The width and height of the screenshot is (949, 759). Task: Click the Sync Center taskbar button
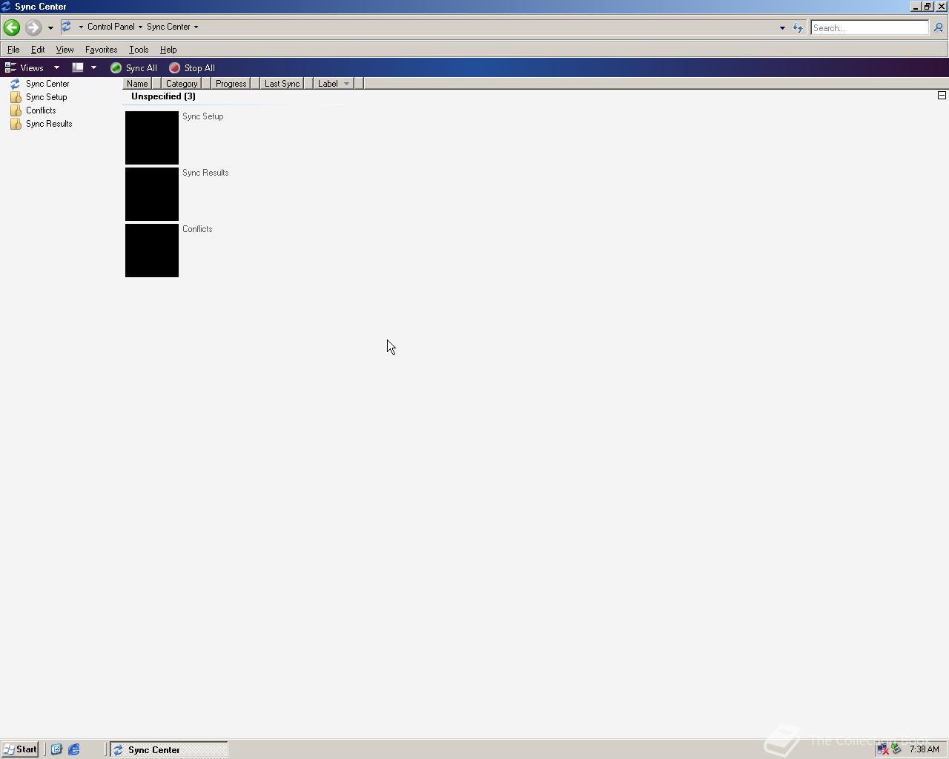(169, 749)
